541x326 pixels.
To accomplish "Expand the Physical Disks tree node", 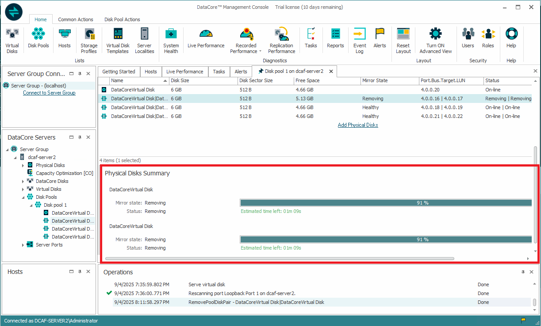I will click(23, 165).
